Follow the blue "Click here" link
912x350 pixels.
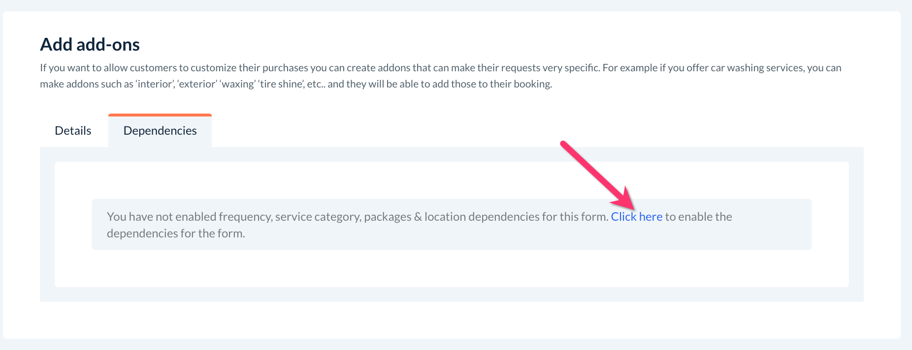[636, 217]
